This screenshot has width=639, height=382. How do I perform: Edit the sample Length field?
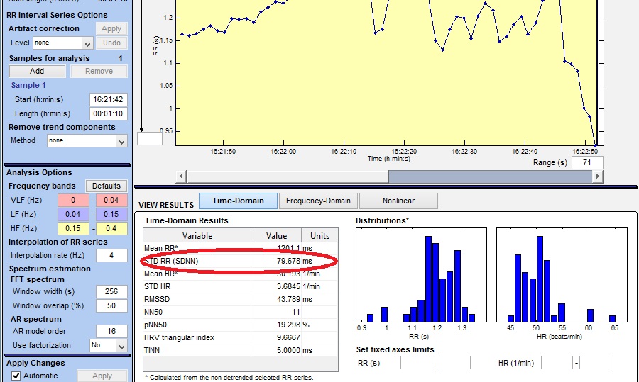tap(109, 113)
